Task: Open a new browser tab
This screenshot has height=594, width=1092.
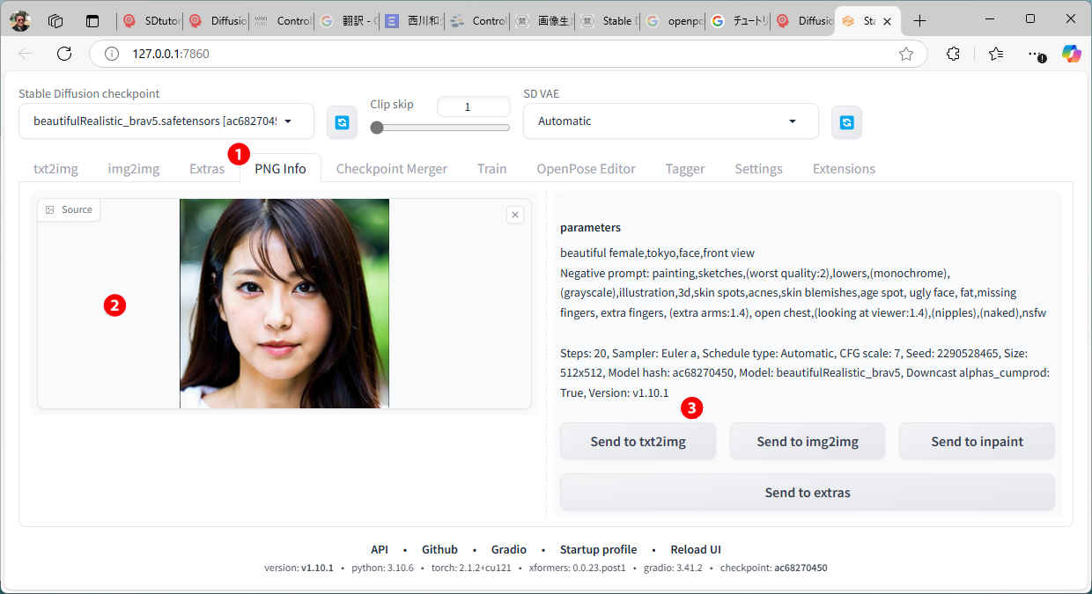Action: 919,20
